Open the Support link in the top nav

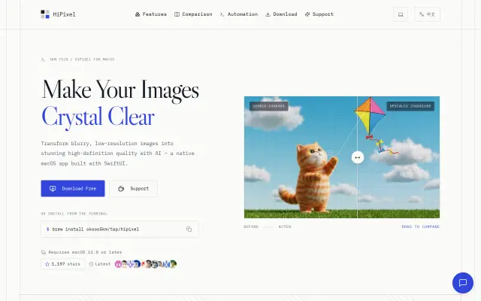tap(319, 14)
